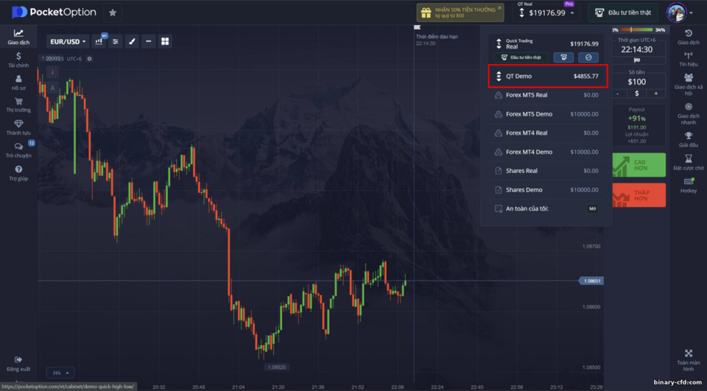Click the Mở button beside An toàn của tôi

[592, 209]
